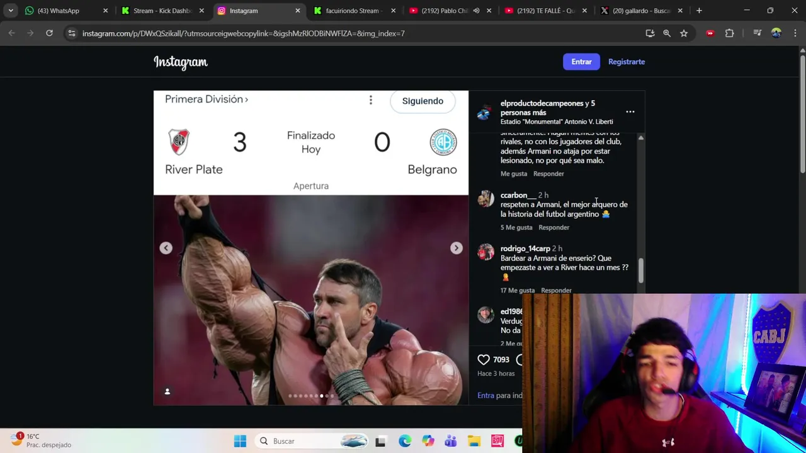806x453 pixels.
Task: Reply to ccarbon__ comment
Action: 553,228
